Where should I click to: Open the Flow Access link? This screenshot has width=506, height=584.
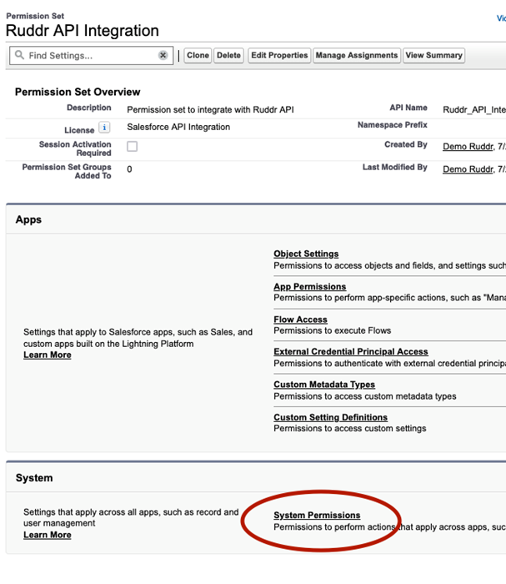pos(301,320)
